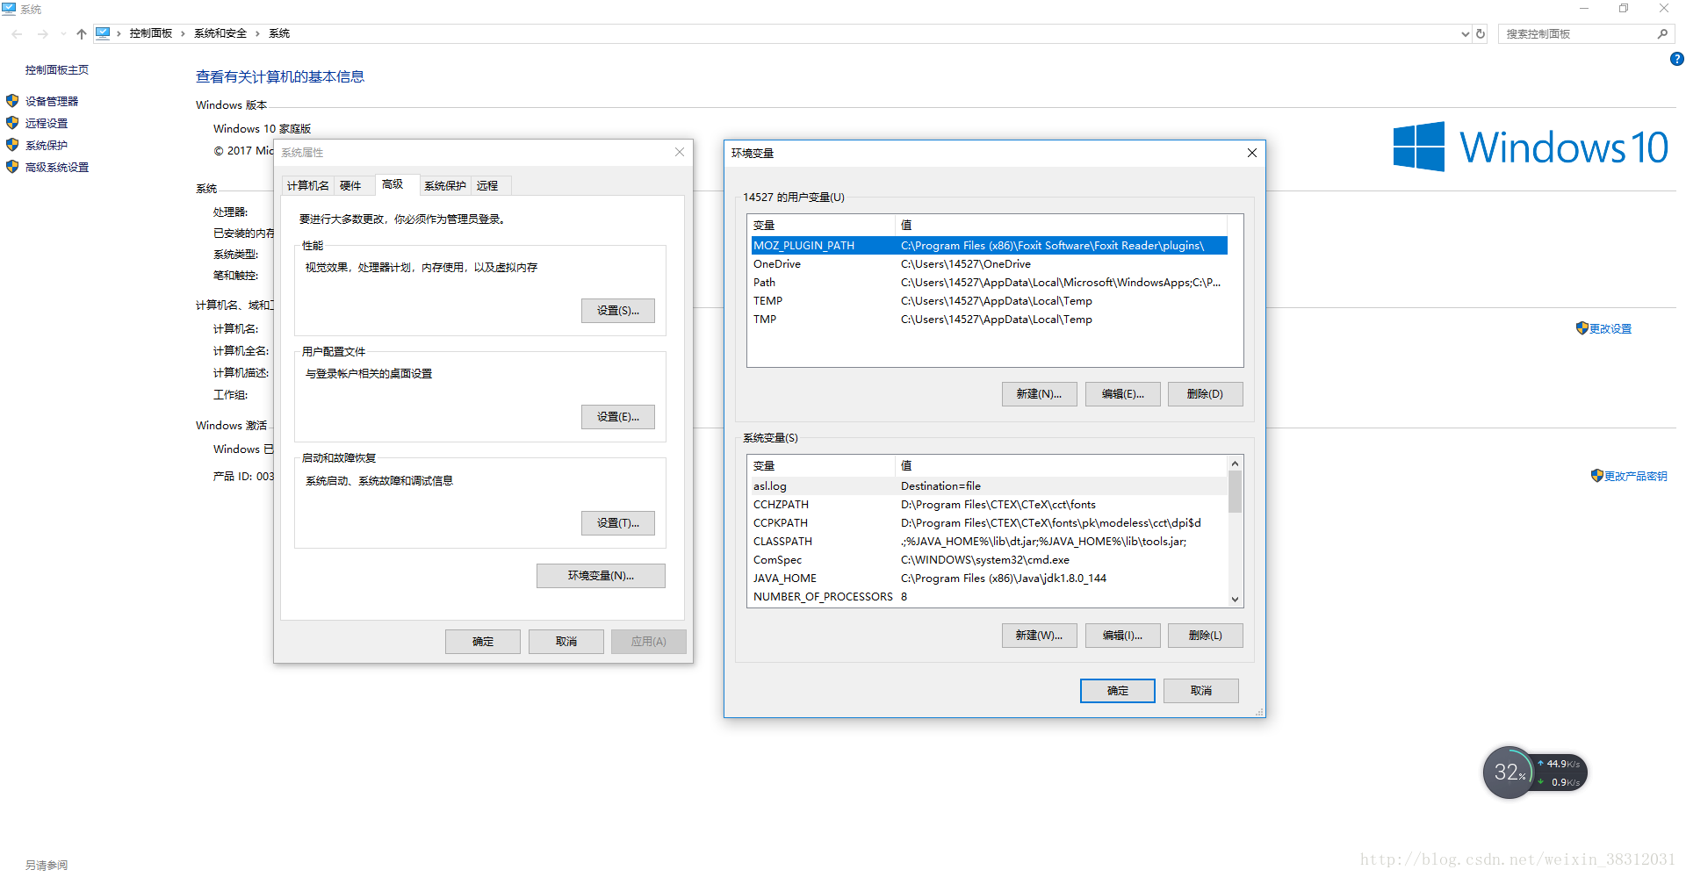Click 删除(L) for system variables
The image size is (1686, 877).
pos(1206,636)
